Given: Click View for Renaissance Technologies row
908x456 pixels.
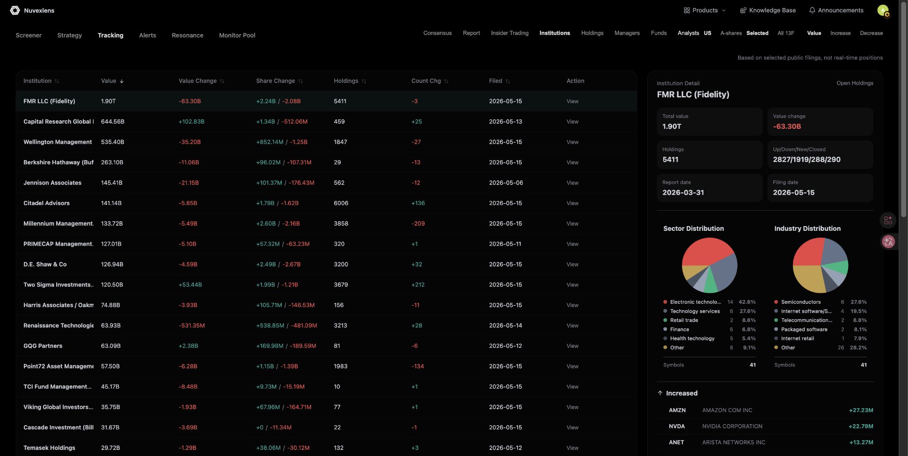Looking at the screenshot, I should (x=572, y=325).
